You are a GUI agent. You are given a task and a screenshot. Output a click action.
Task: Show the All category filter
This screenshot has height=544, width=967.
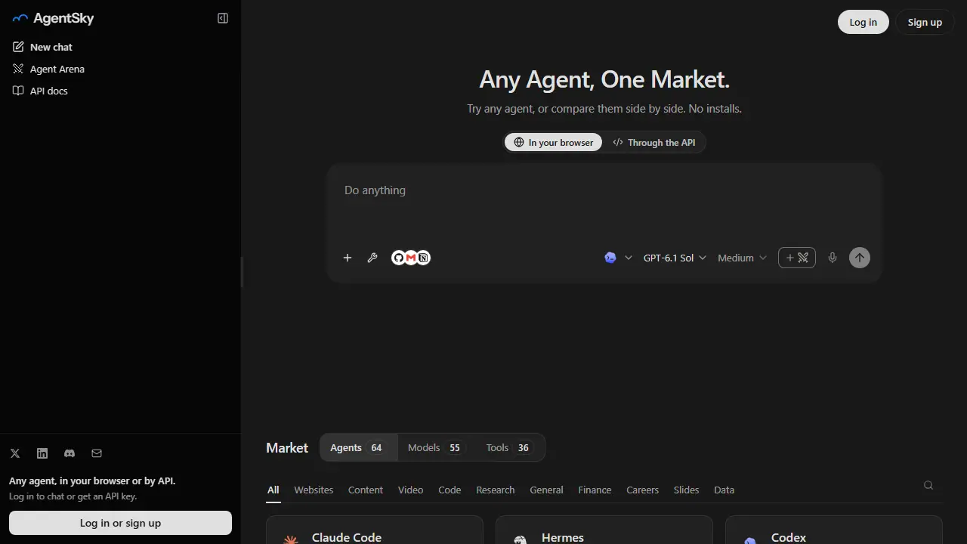pos(273,490)
